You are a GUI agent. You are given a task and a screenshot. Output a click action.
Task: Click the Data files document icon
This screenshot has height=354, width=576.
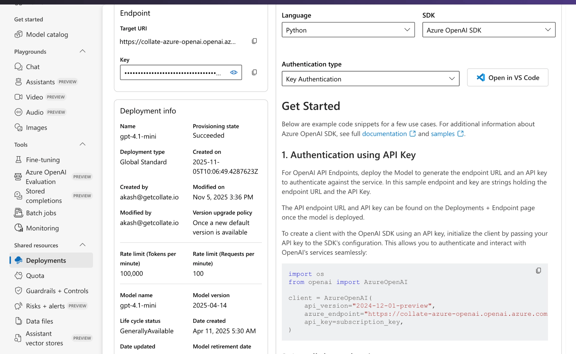pos(19,321)
